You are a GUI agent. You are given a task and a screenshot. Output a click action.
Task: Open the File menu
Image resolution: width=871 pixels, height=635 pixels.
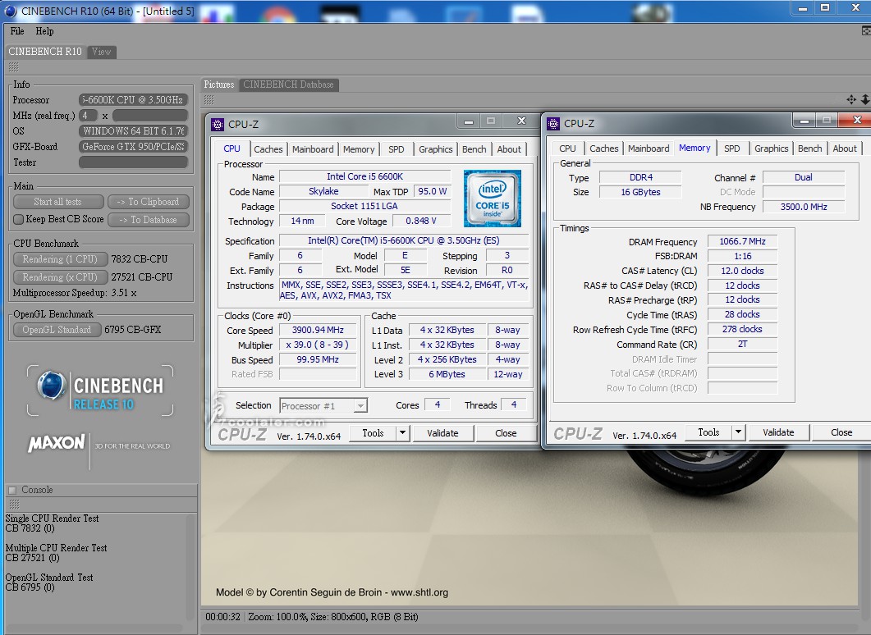click(x=17, y=31)
